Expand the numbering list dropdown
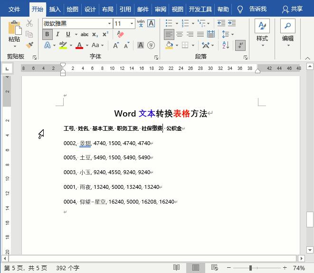The image size is (314, 273). pyautogui.click(x=193, y=24)
